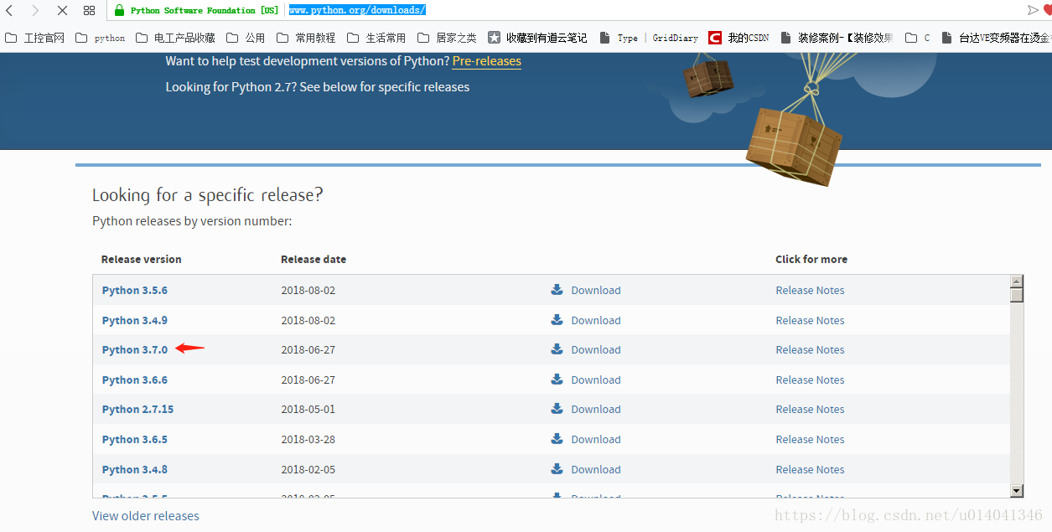Click download icon for Python 2.7.15

click(557, 409)
